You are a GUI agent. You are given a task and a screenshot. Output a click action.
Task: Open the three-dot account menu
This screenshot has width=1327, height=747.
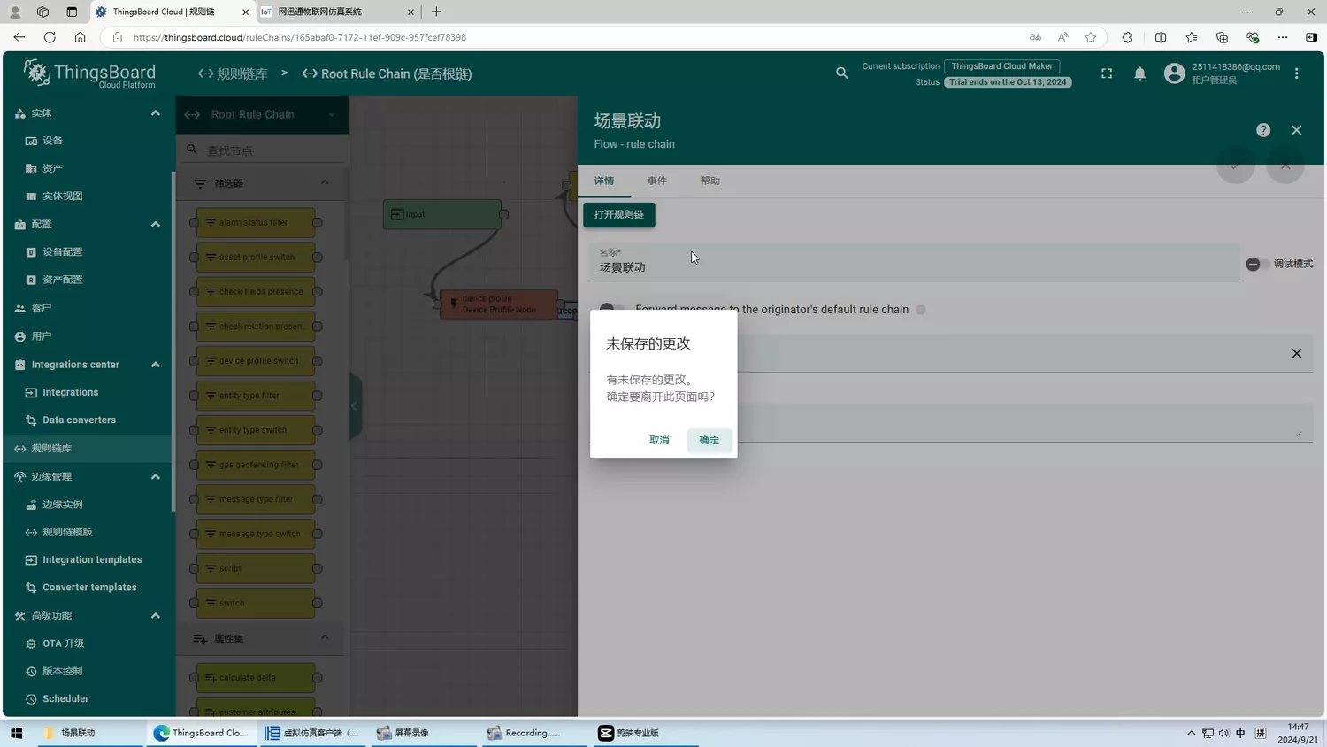[1296, 73]
